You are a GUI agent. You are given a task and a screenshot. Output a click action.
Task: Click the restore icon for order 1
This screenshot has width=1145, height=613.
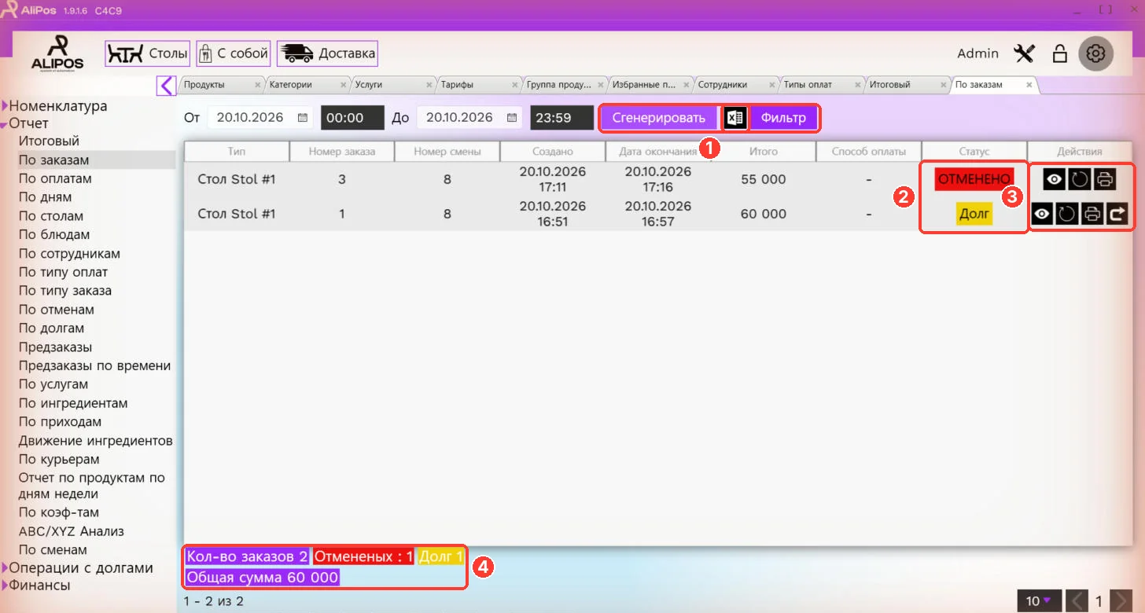1067,213
